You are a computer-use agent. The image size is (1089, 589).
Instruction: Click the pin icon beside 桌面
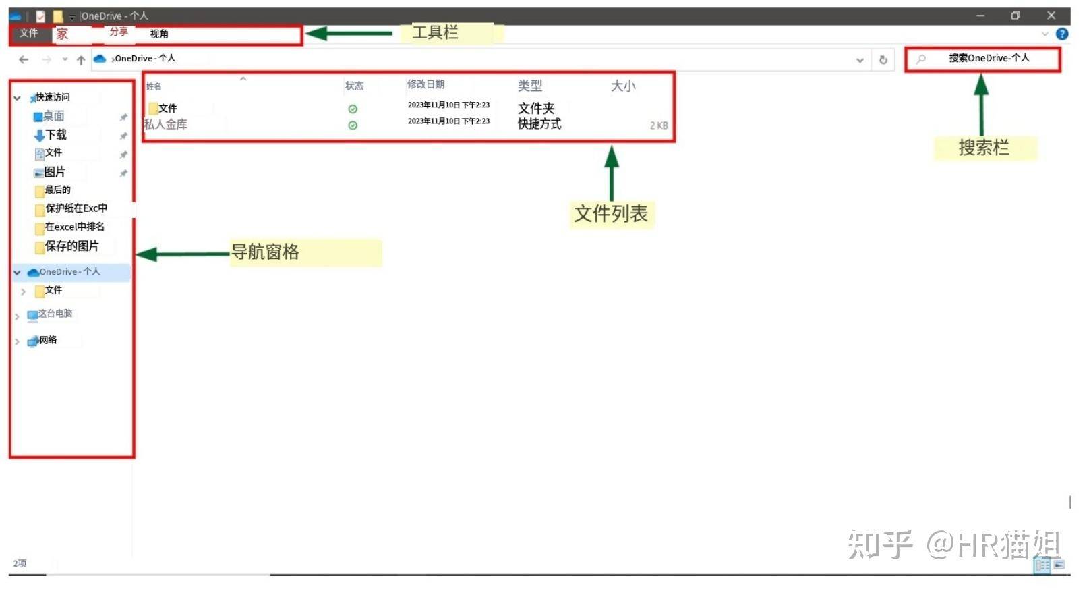click(x=123, y=117)
